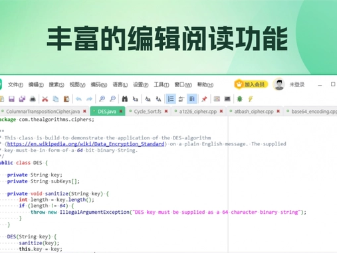The height and width of the screenshot is (253, 337).
Task: Open the 文件(F) menu
Action: point(15,85)
